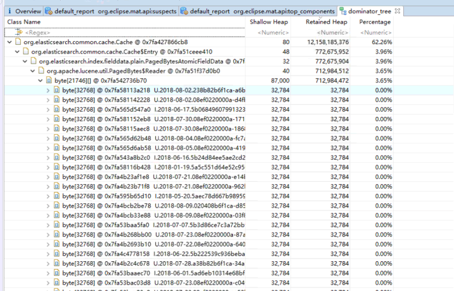Click the PagedBytes$Reader object icon

[x=41, y=70]
